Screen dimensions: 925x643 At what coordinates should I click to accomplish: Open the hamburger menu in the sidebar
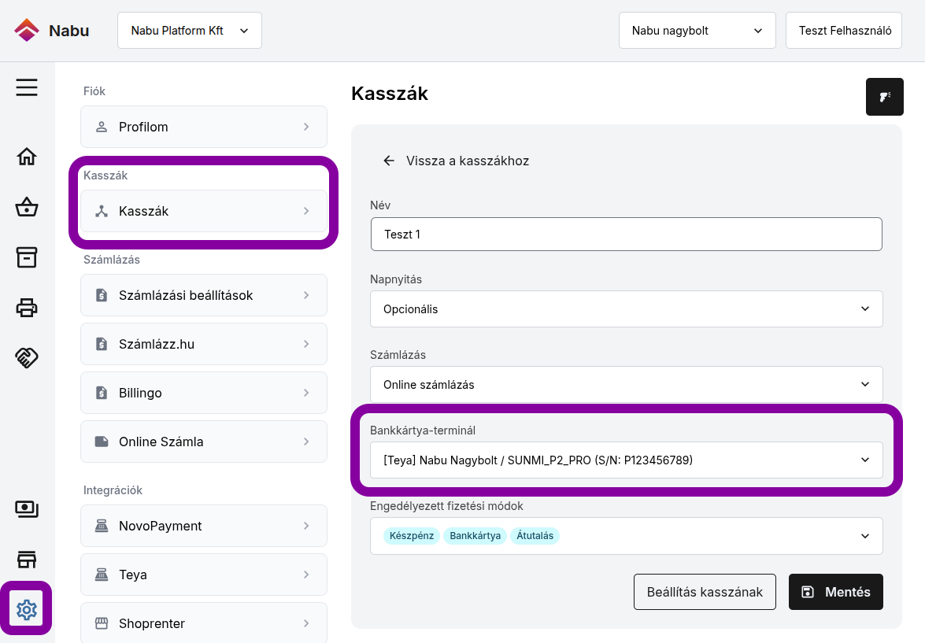(27, 87)
